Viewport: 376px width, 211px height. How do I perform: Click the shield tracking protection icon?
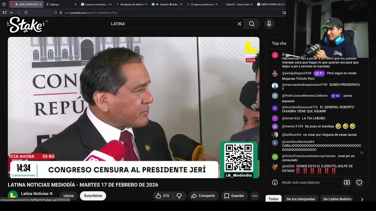[x=55, y=13]
